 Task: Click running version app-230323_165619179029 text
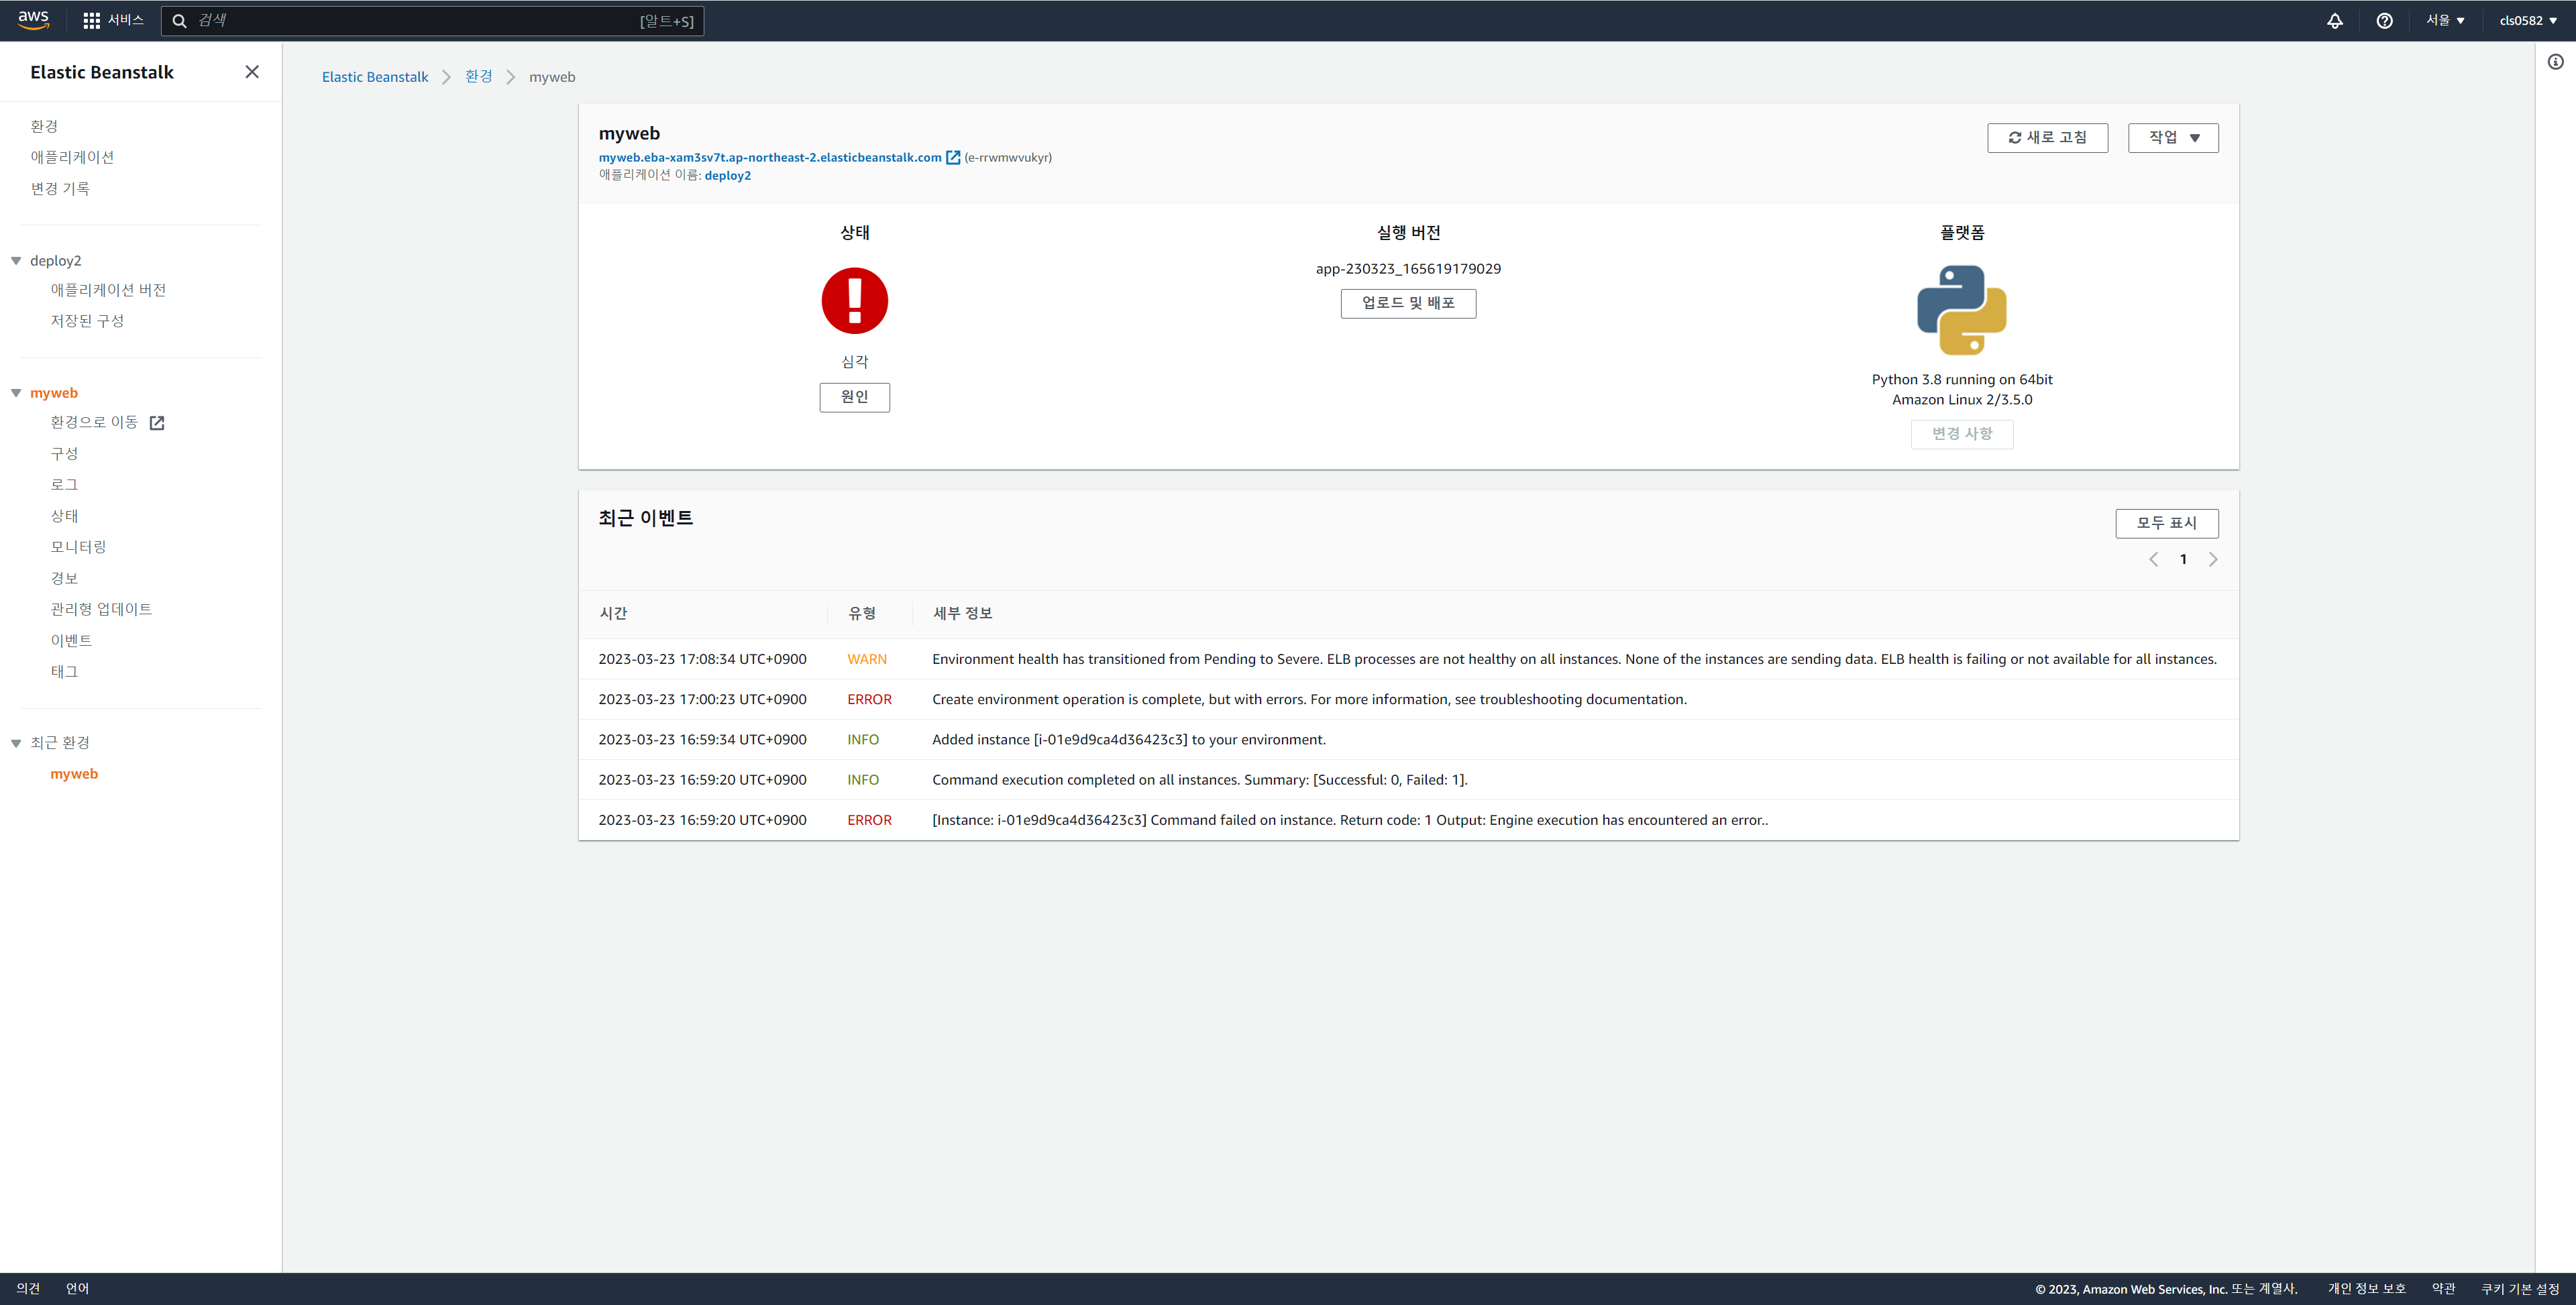pyautogui.click(x=1408, y=269)
